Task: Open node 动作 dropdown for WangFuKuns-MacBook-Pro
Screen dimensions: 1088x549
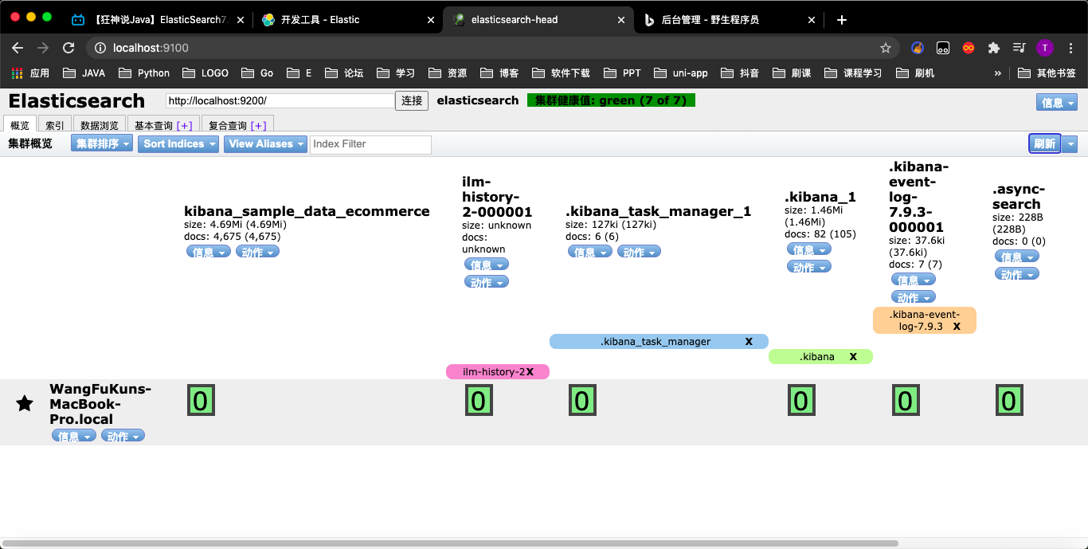Action: click(x=123, y=436)
